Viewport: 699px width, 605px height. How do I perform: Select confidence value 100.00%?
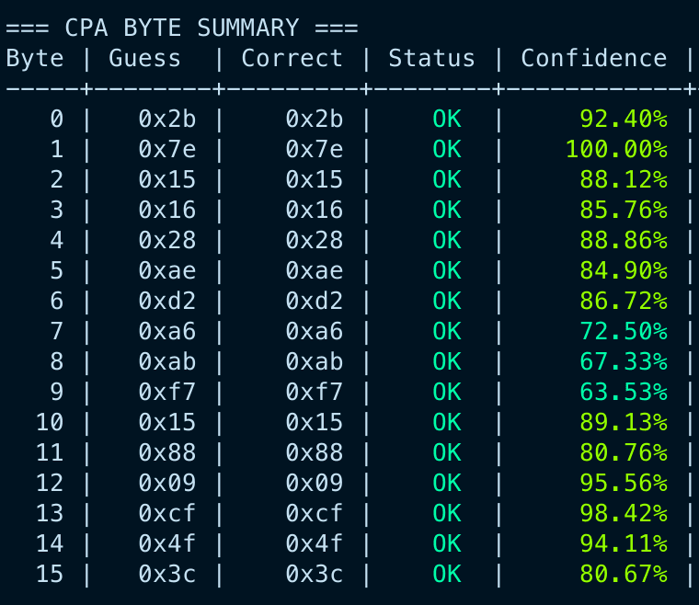[x=616, y=149]
